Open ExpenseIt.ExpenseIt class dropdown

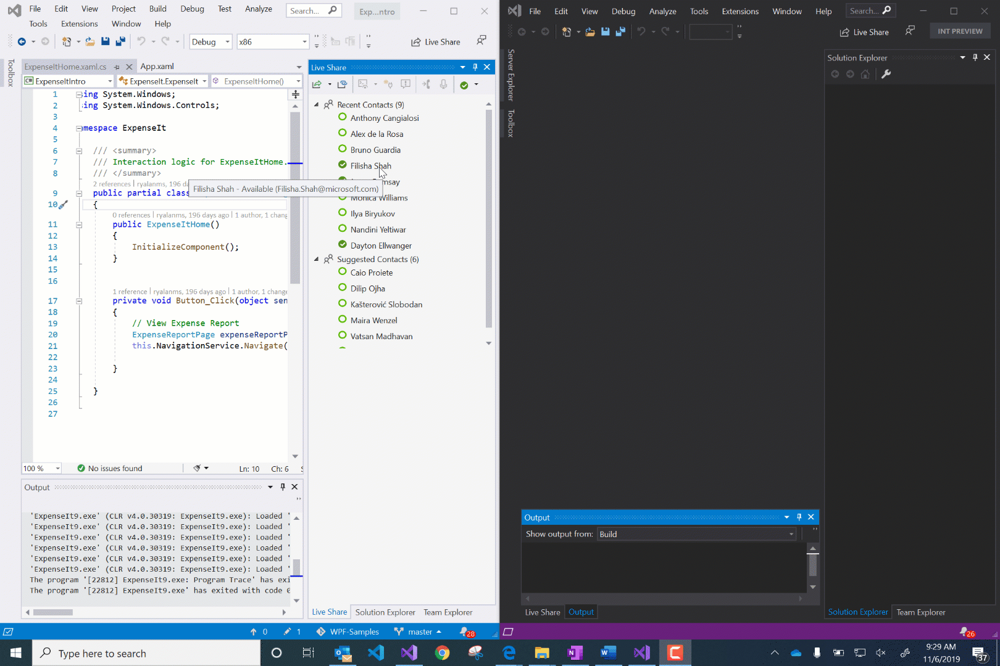[162, 81]
